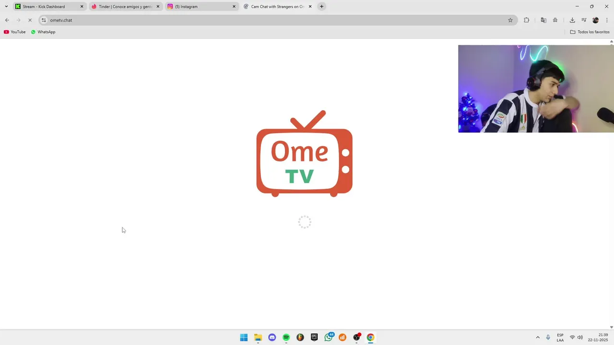Open the volume speaker tray icon
Viewport: 614px width, 345px height.
click(580, 337)
